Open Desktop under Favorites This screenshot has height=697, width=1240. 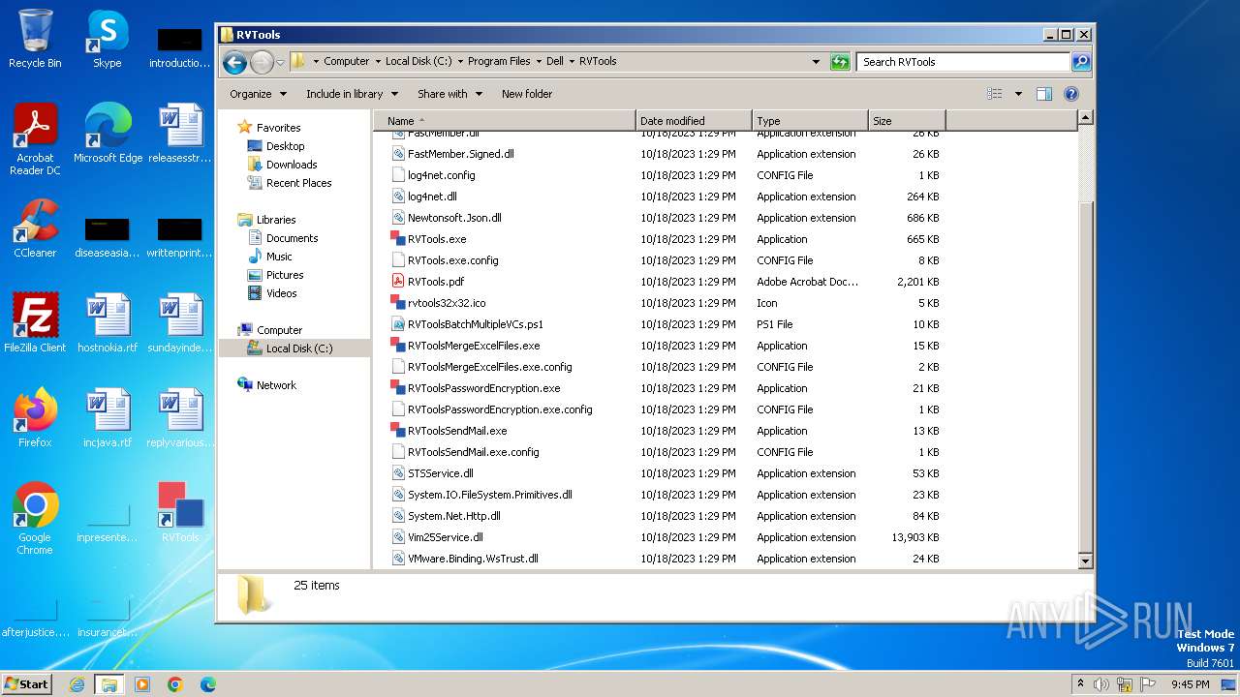click(285, 146)
